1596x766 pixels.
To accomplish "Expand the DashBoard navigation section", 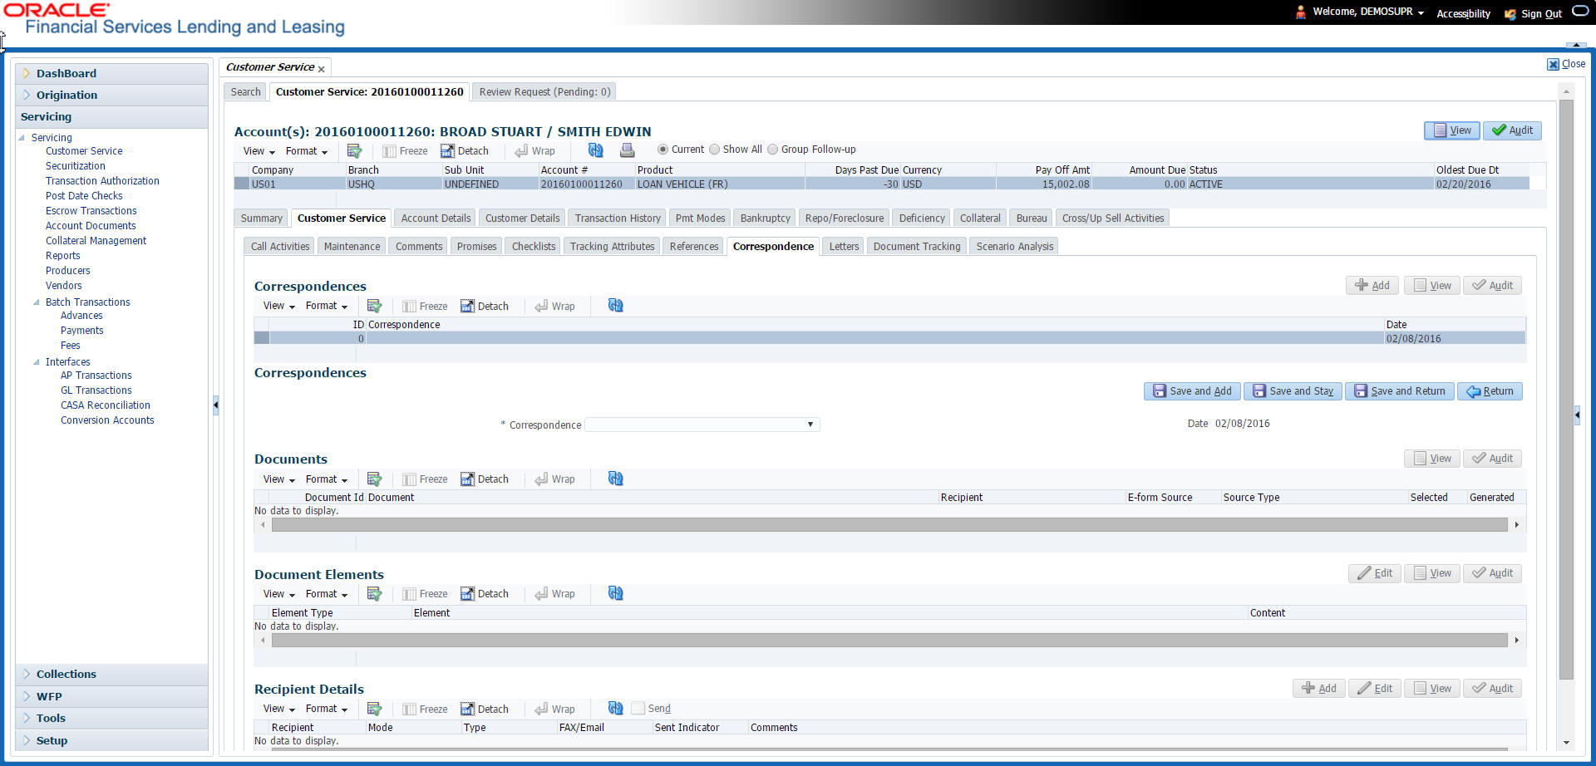I will tap(27, 73).
